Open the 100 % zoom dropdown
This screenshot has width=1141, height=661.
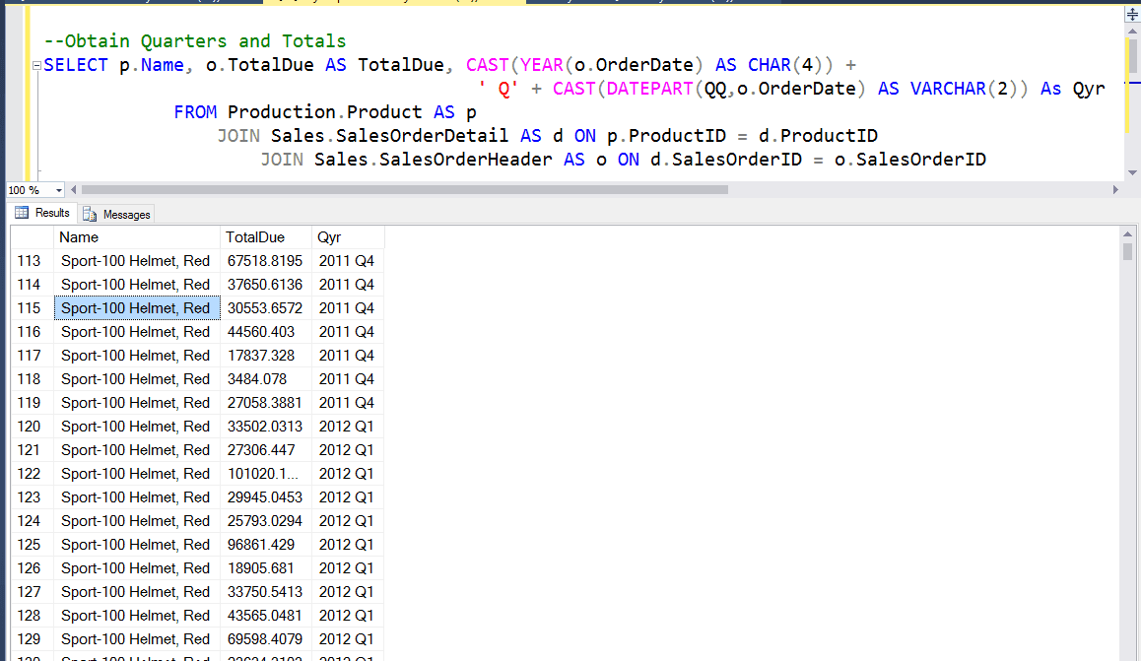click(59, 189)
